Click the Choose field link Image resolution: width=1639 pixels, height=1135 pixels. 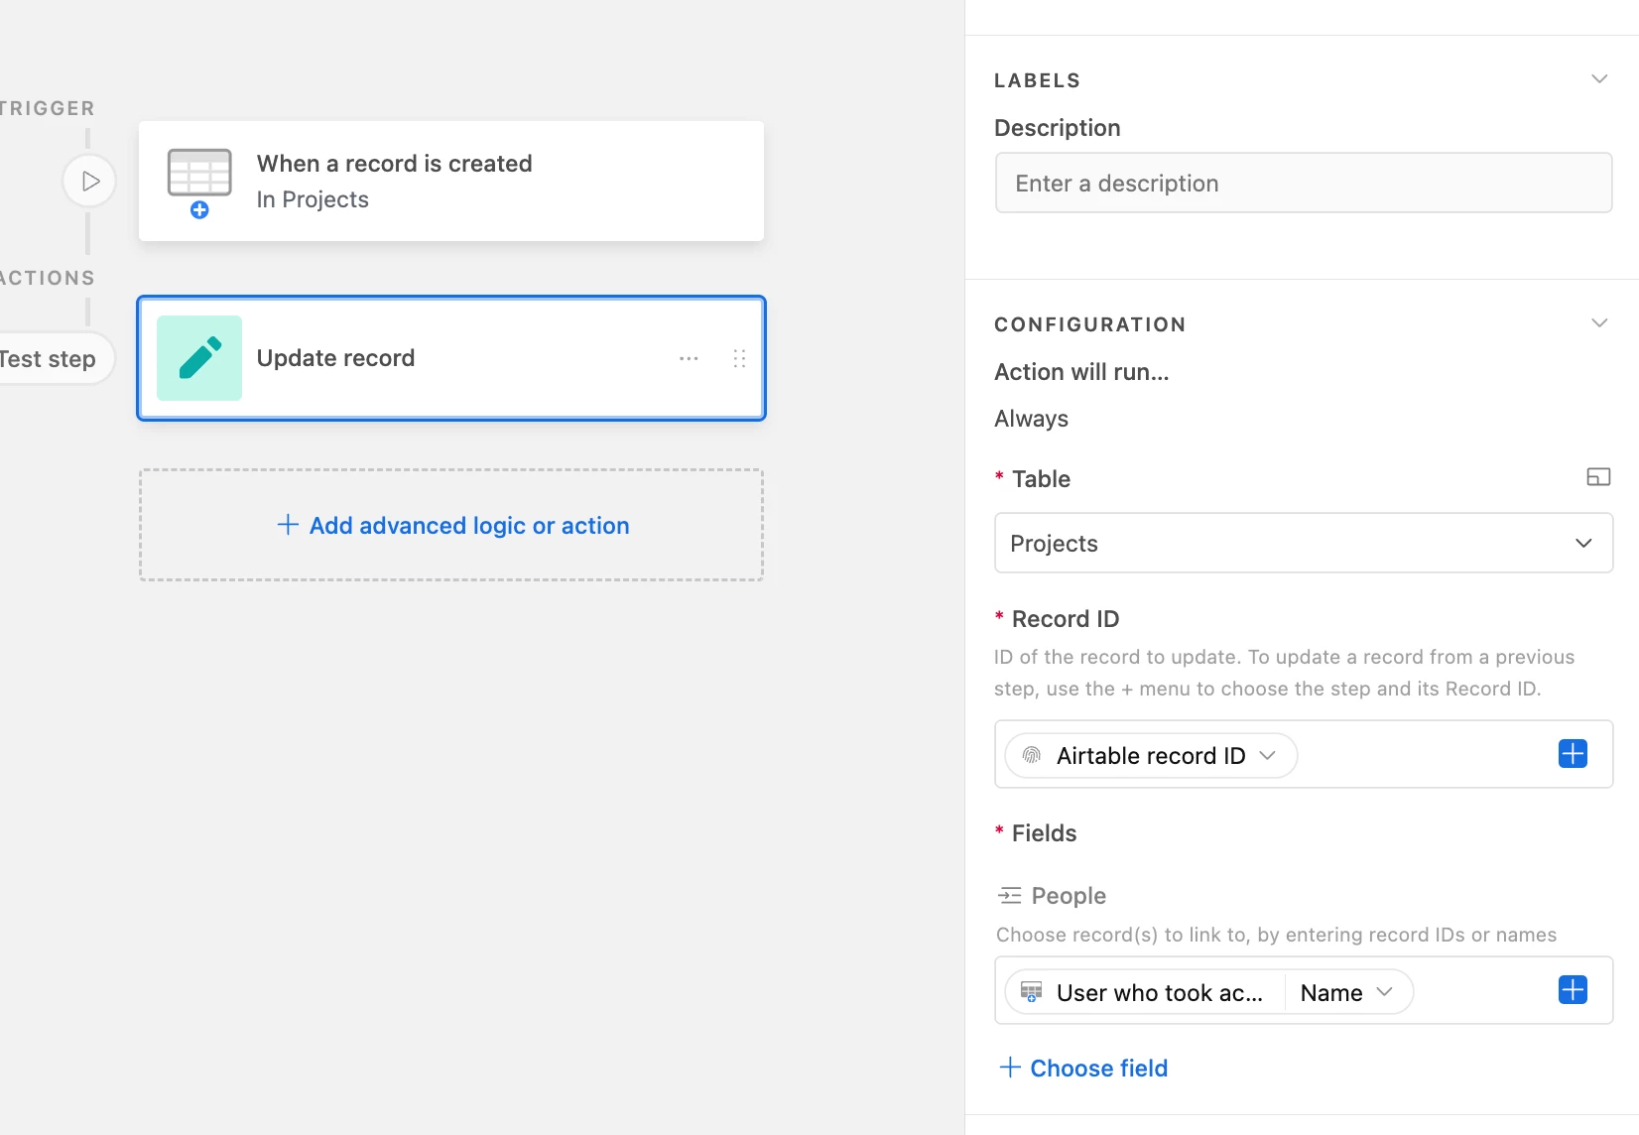1083,1068
